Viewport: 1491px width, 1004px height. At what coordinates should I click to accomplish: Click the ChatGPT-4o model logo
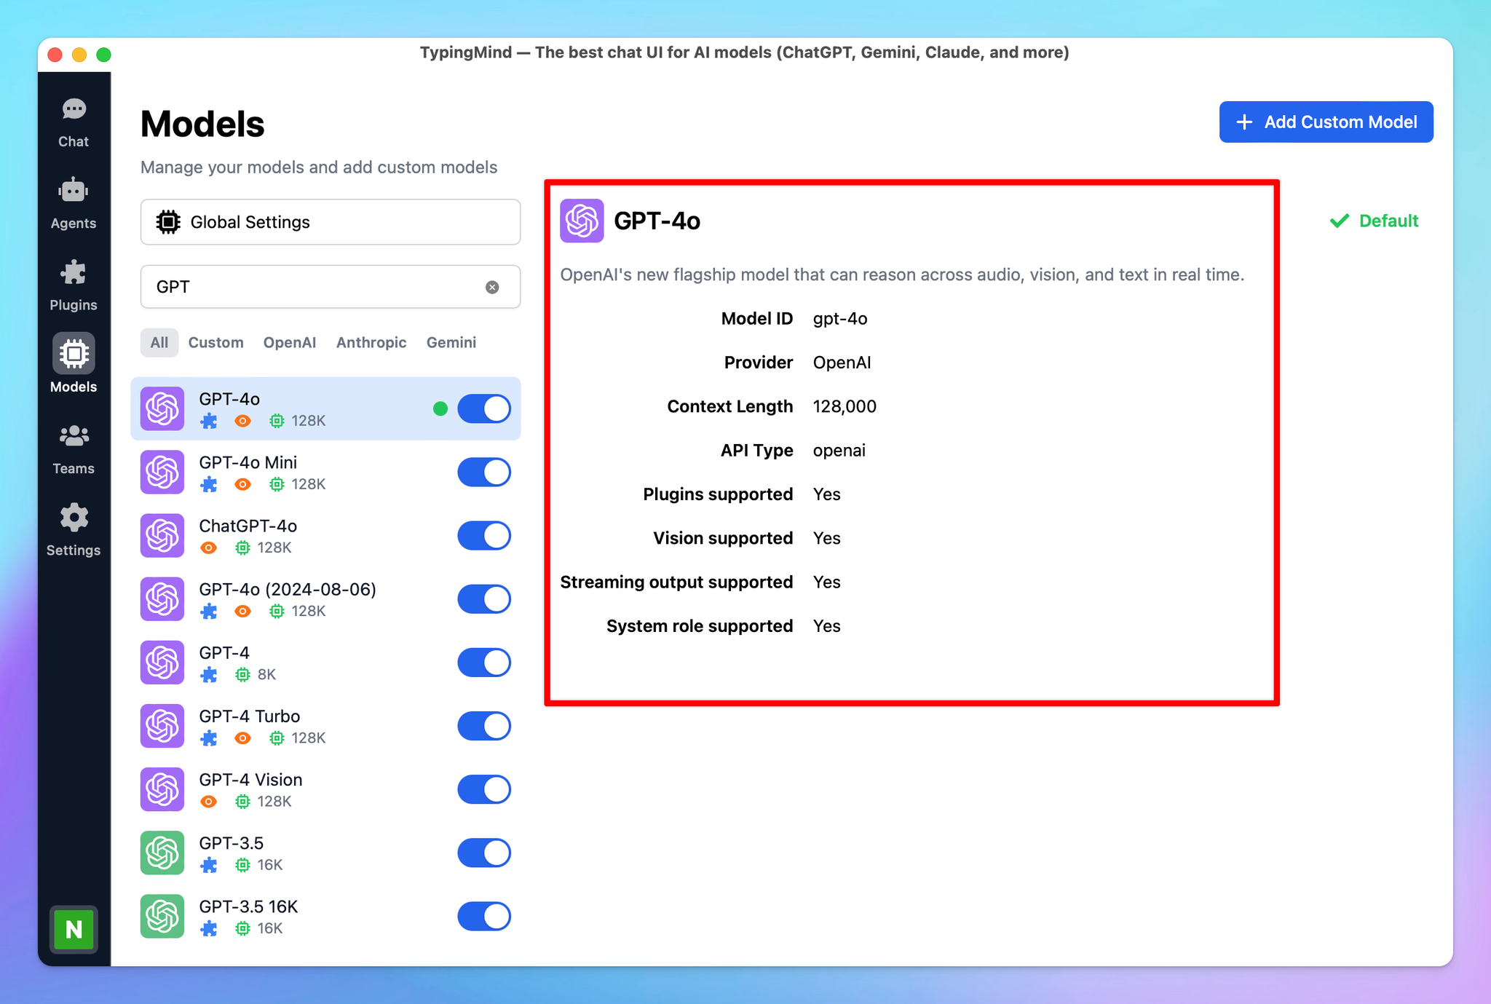pyautogui.click(x=162, y=535)
